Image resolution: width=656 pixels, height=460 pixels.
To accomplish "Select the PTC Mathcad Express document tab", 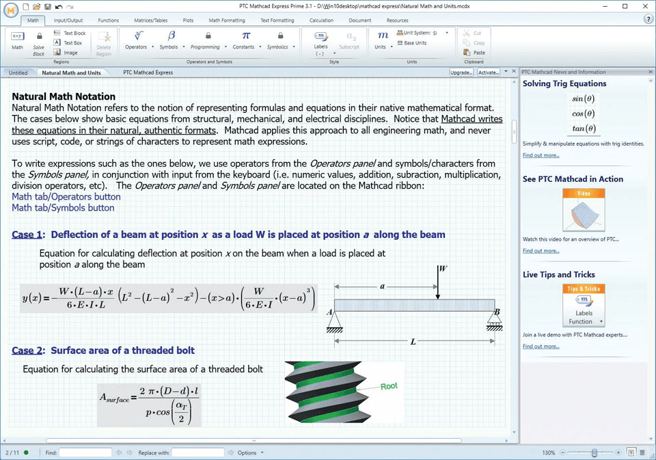I will (x=148, y=72).
